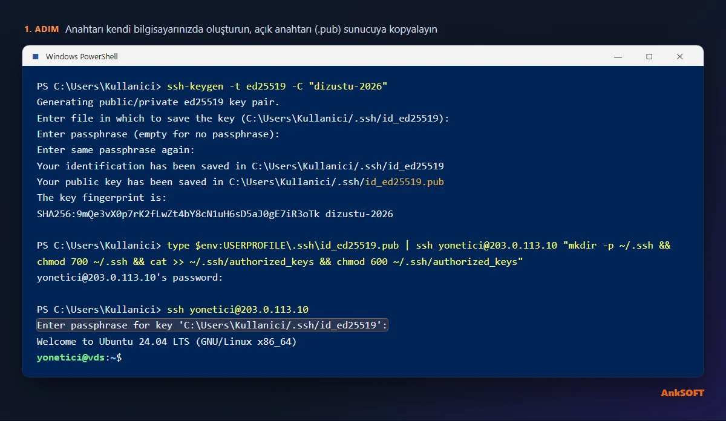This screenshot has height=421, width=726.
Task: Minimize the Windows PowerShell window
Action: click(618, 56)
